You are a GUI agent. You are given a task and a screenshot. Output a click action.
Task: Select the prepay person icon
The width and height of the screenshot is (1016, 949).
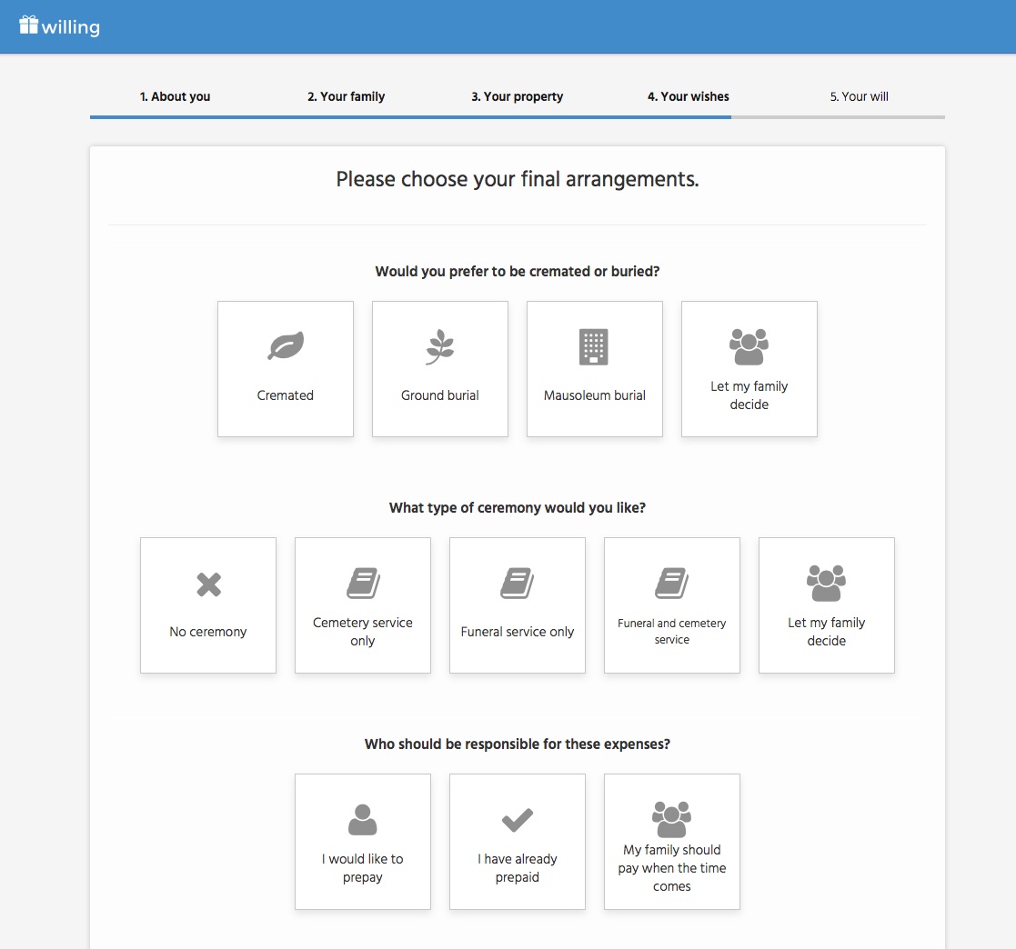pos(363,820)
